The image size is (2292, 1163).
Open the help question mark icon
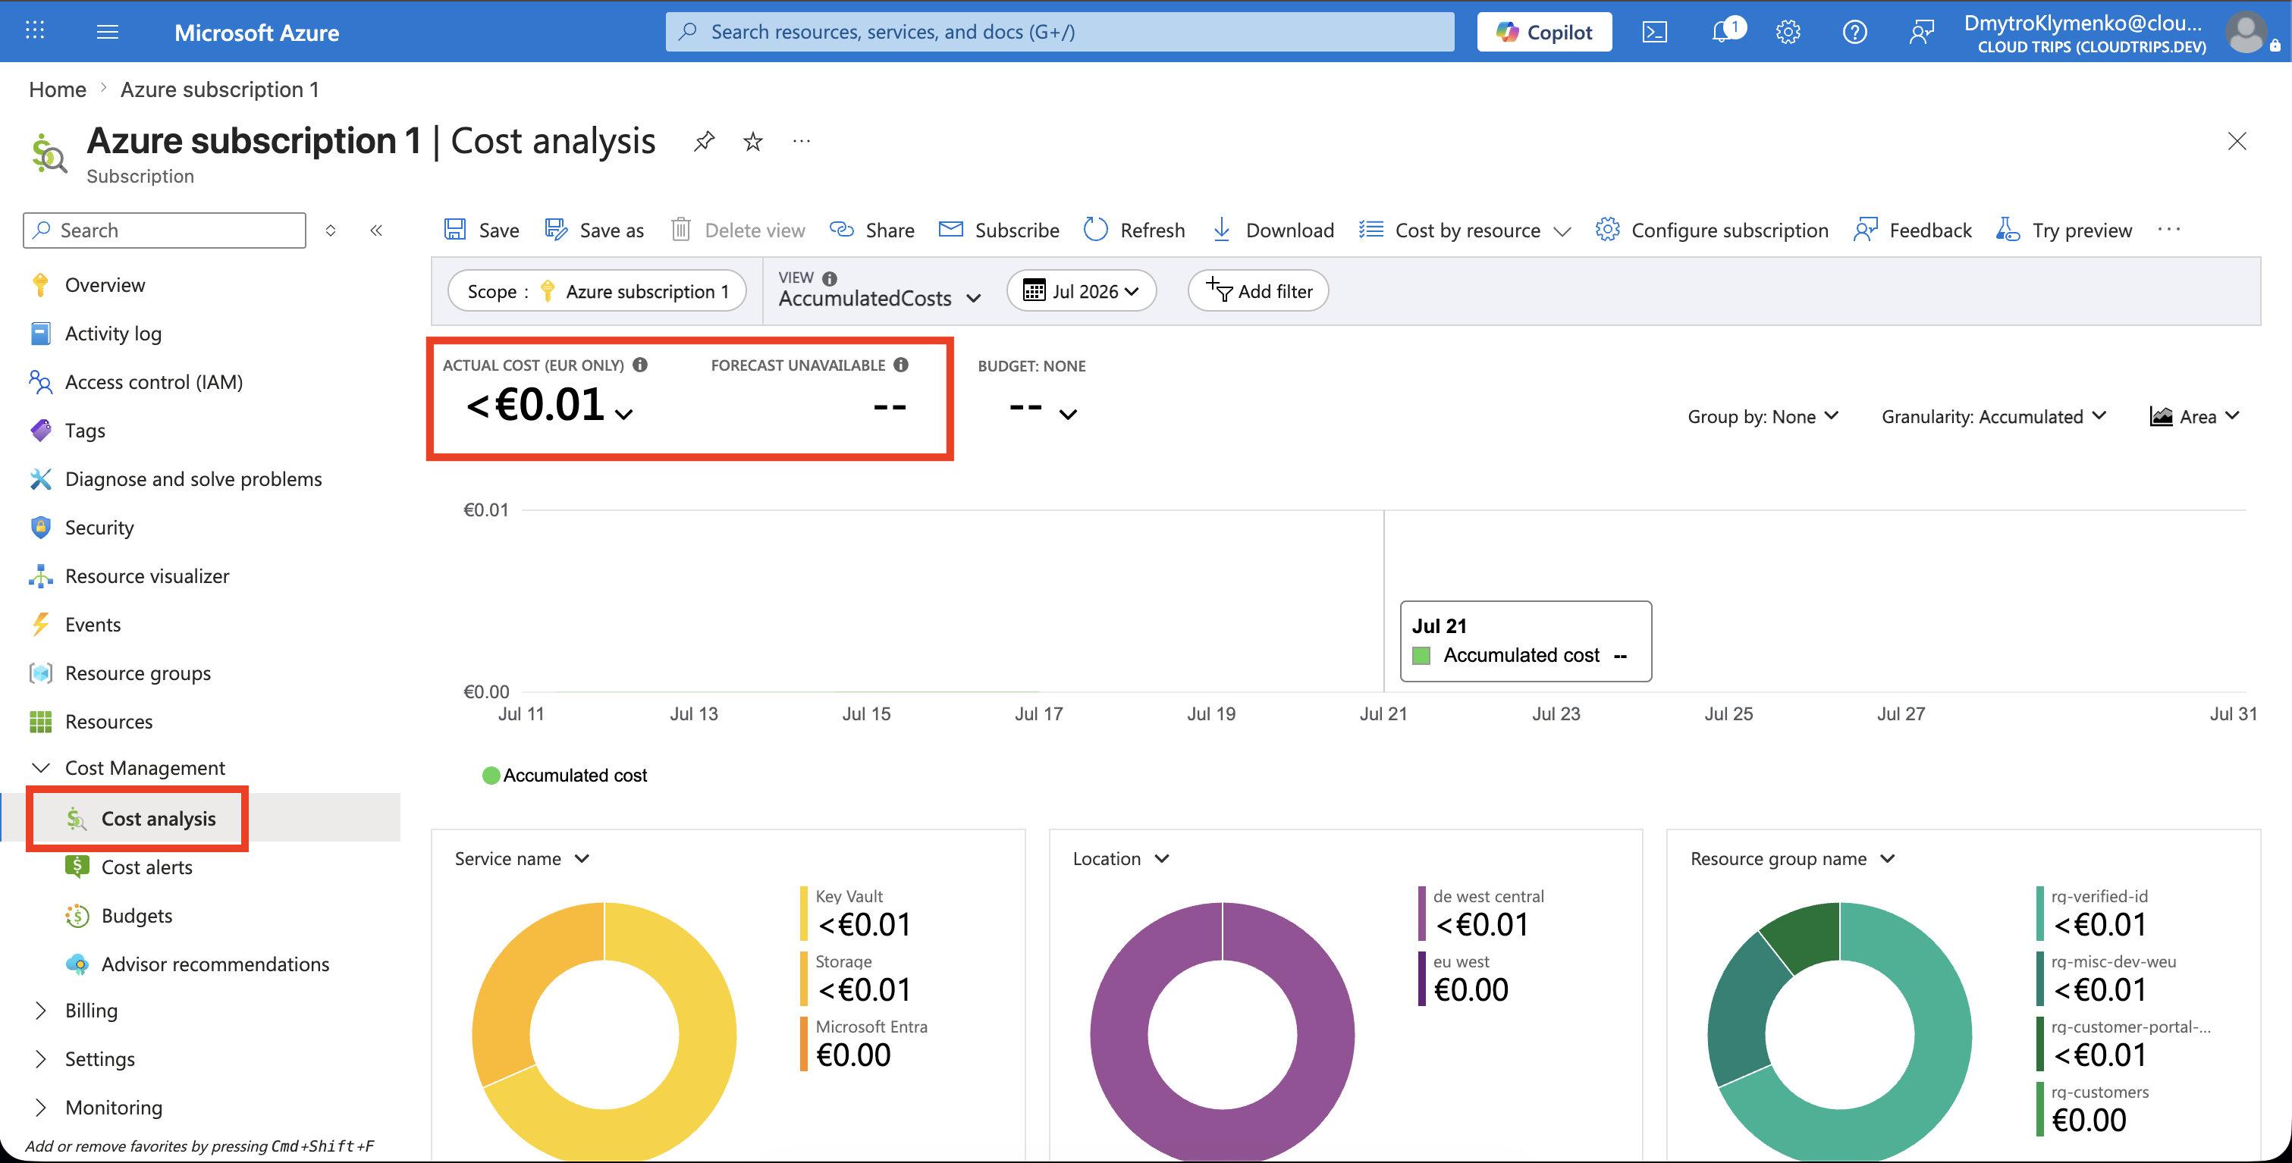coord(1855,32)
